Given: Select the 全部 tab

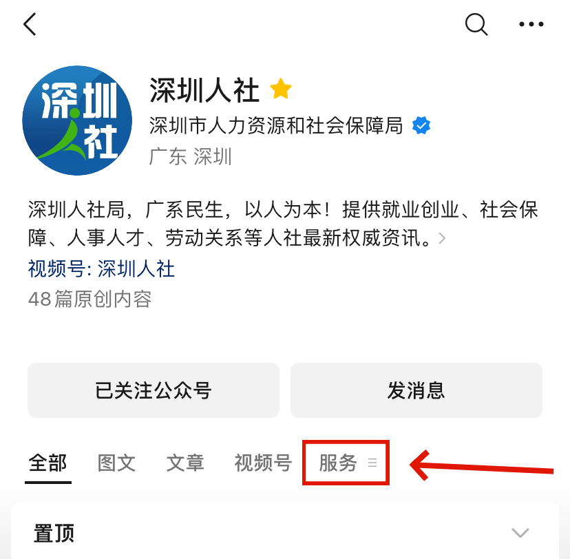Looking at the screenshot, I should [x=47, y=463].
